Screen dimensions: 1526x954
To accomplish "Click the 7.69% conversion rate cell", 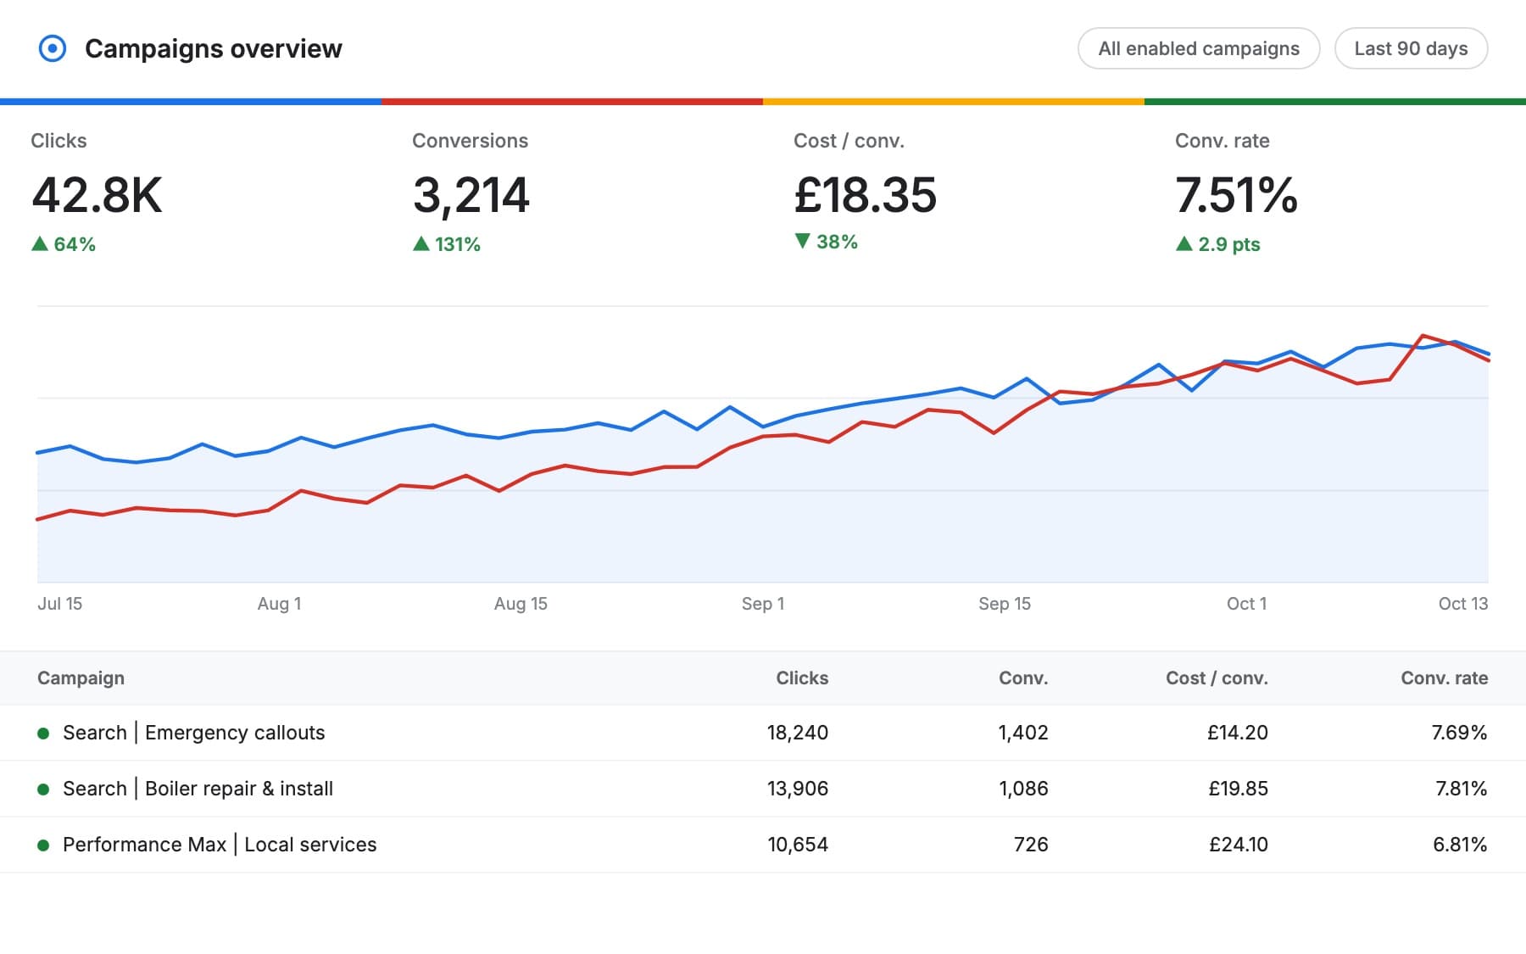I will [1459, 733].
